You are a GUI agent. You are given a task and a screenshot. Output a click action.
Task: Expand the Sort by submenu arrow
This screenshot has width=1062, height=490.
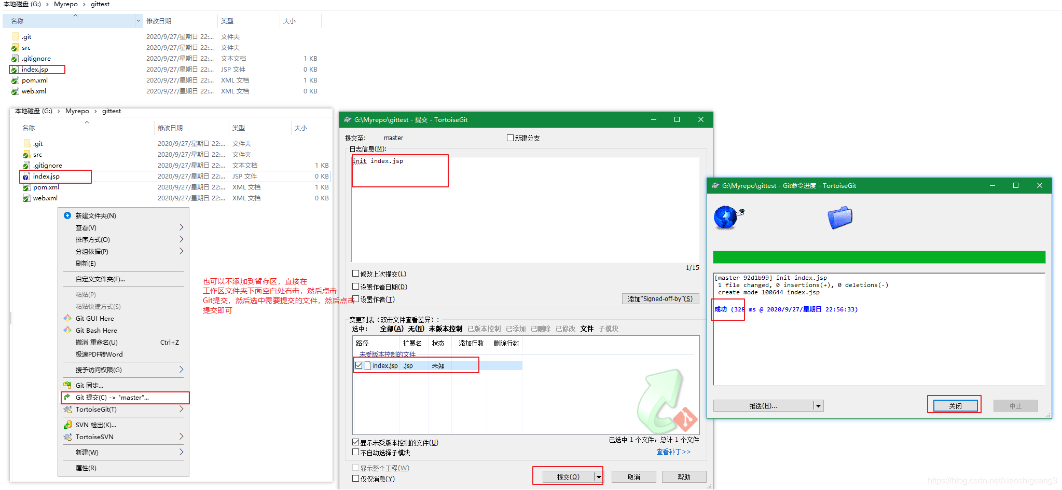pyautogui.click(x=181, y=239)
